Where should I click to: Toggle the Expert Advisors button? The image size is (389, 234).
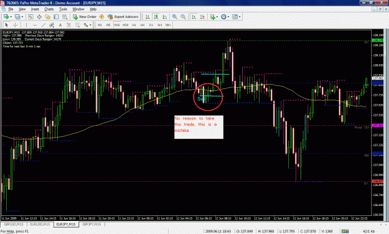point(123,17)
